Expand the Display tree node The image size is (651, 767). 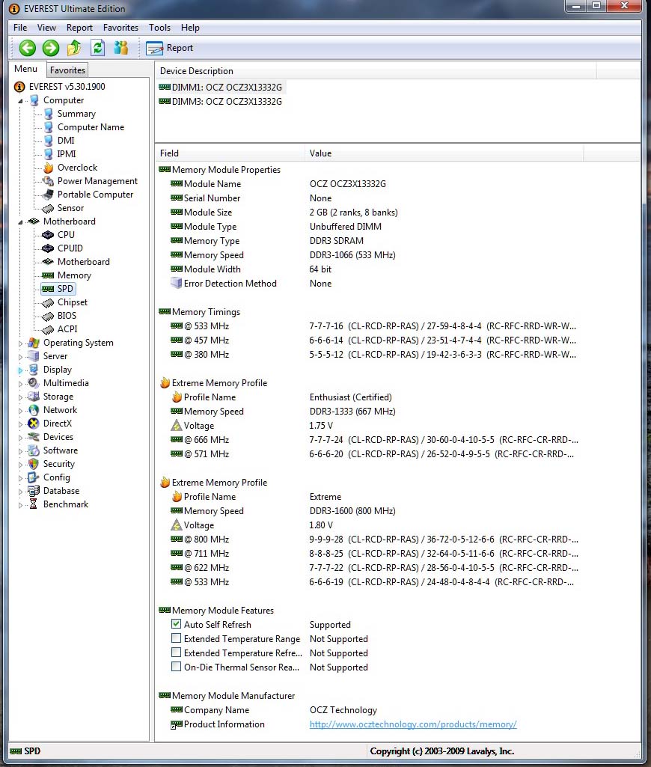point(20,370)
